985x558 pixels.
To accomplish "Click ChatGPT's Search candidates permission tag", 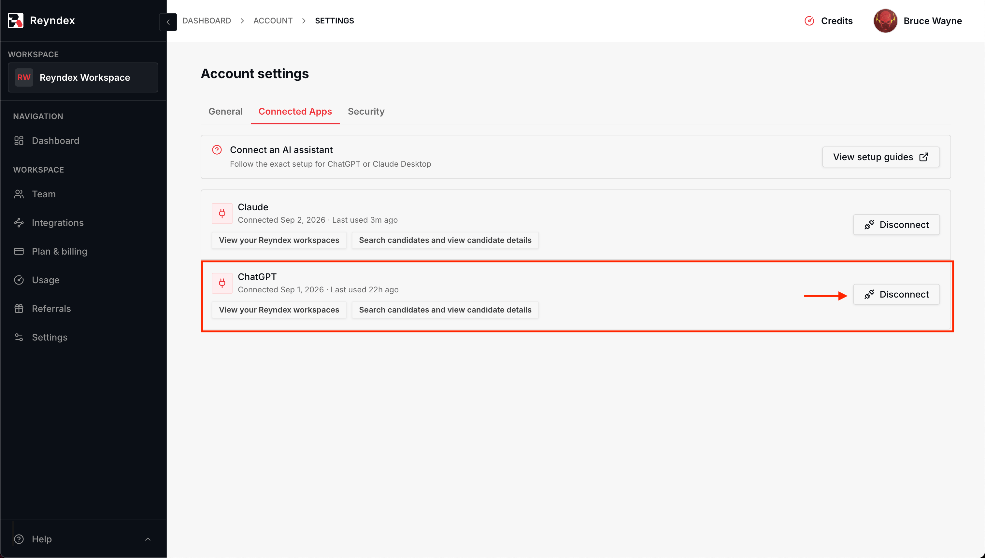I will [445, 310].
